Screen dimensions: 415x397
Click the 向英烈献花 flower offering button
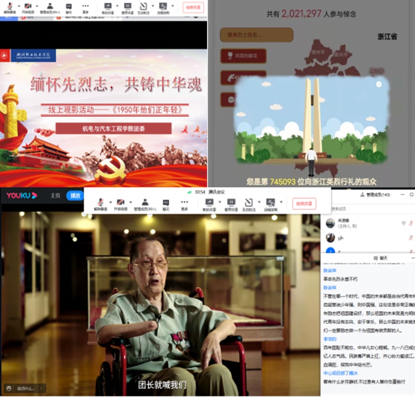[x=243, y=56]
